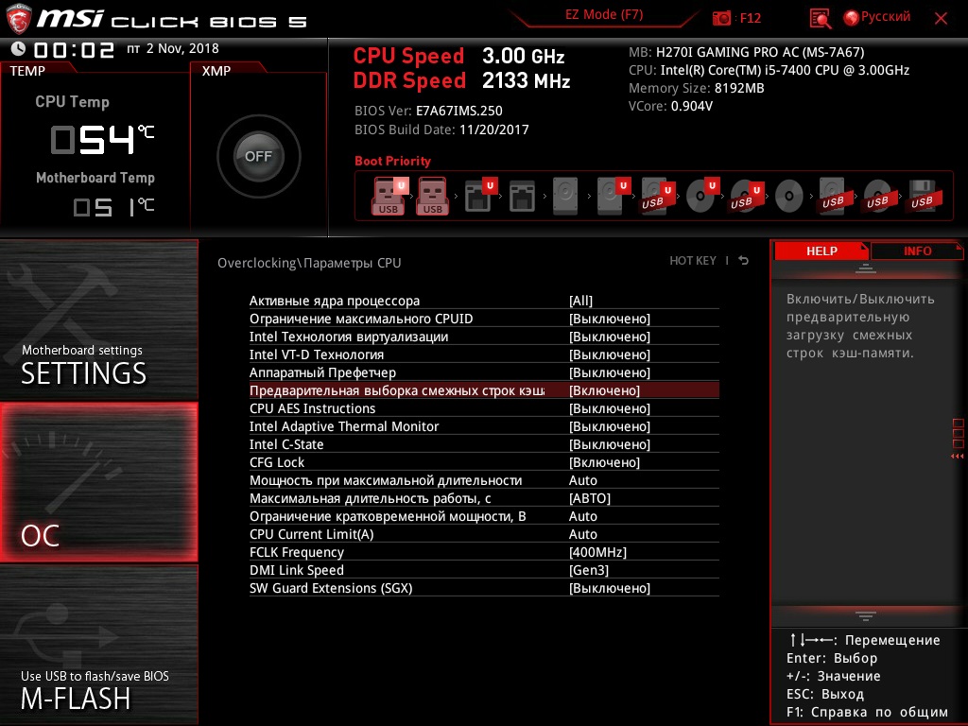Click the Boot Priority heading
This screenshot has width=968, height=726.
coord(392,161)
